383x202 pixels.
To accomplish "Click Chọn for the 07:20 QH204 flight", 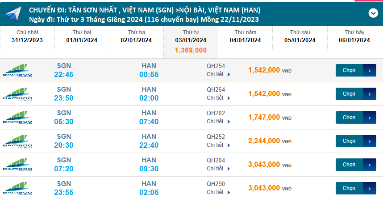I will tap(356, 165).
